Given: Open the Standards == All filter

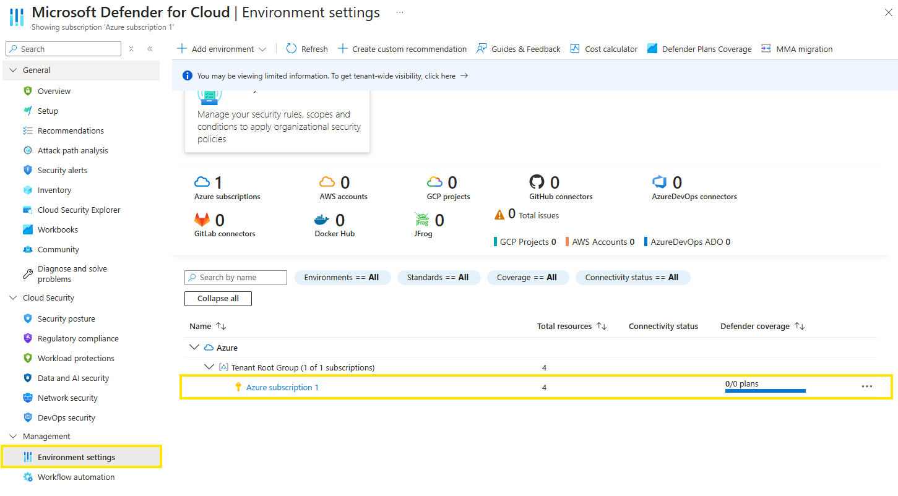Looking at the screenshot, I should 438,278.
